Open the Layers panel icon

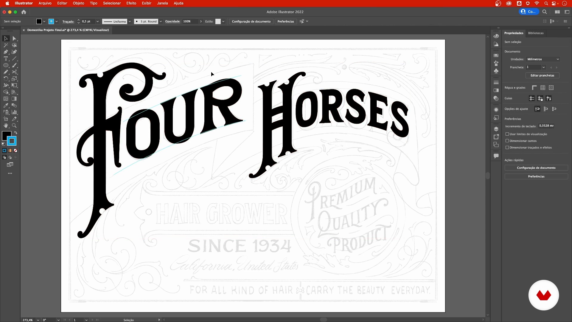496,129
